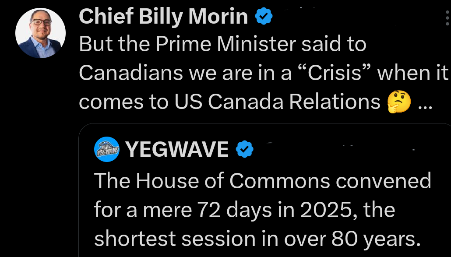Click the Chief Billy Morin display name

(162, 16)
